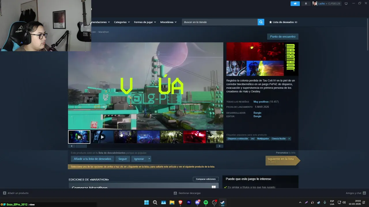Open Windows taskbar search
This screenshot has width=369, height=207.
tap(155, 202)
